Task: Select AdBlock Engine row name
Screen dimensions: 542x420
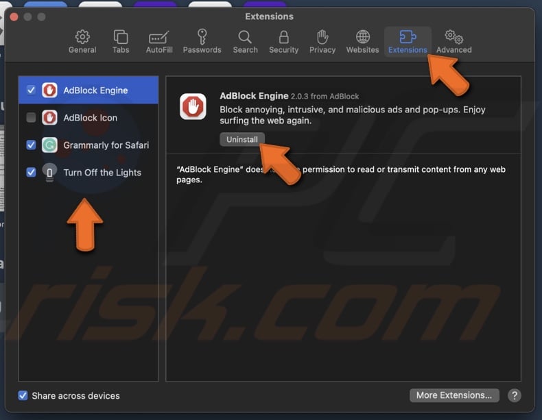Action: pos(95,90)
